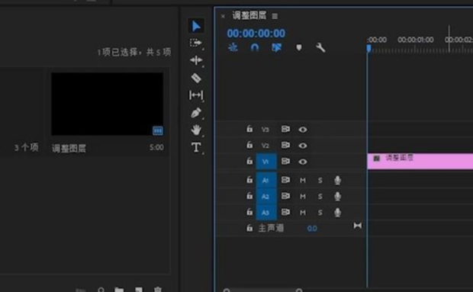Image resolution: width=473 pixels, height=292 pixels.
Task: Solo audio track A2
Action: coord(320,197)
